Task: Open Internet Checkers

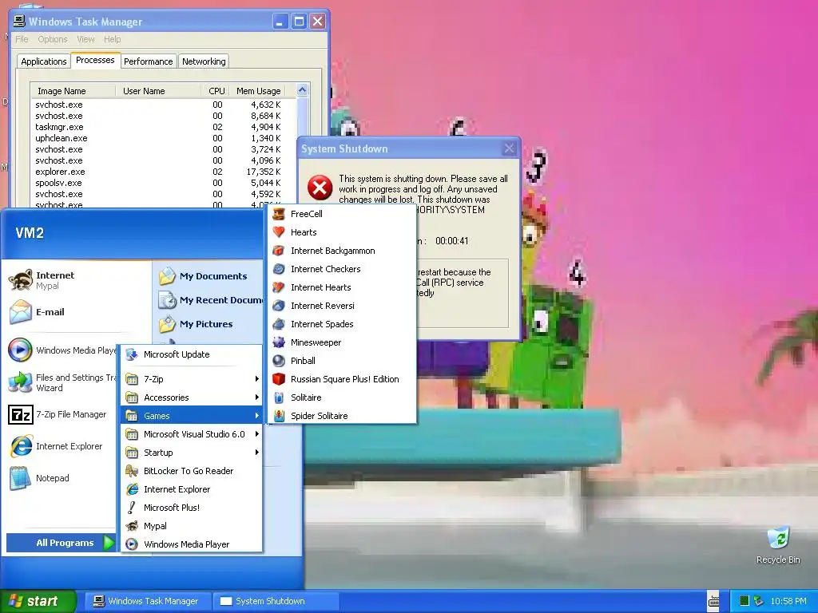Action: pos(342,269)
